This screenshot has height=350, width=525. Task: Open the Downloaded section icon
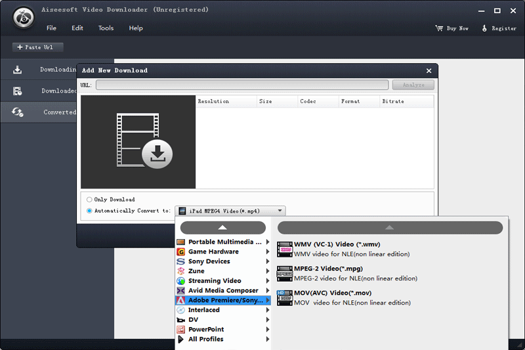18,91
